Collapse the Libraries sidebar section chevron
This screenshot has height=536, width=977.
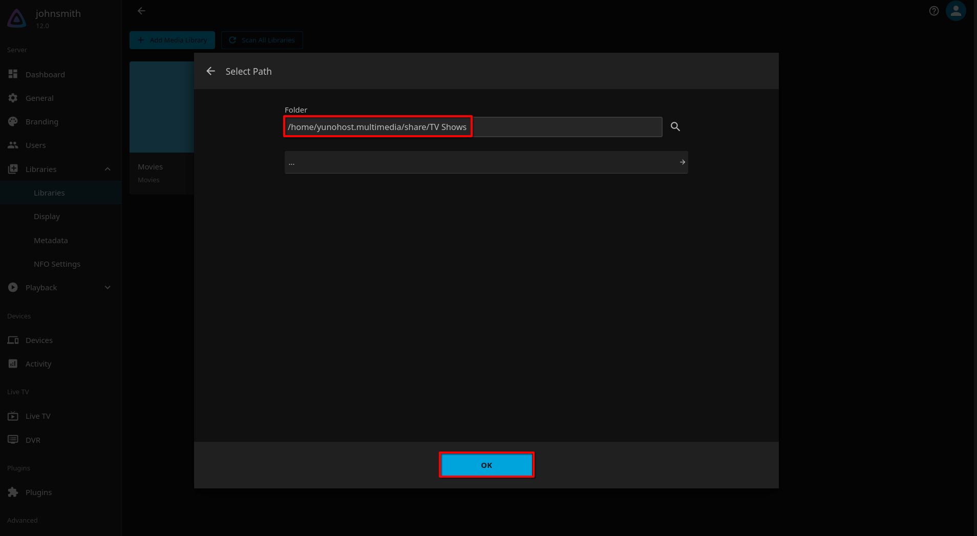(108, 169)
